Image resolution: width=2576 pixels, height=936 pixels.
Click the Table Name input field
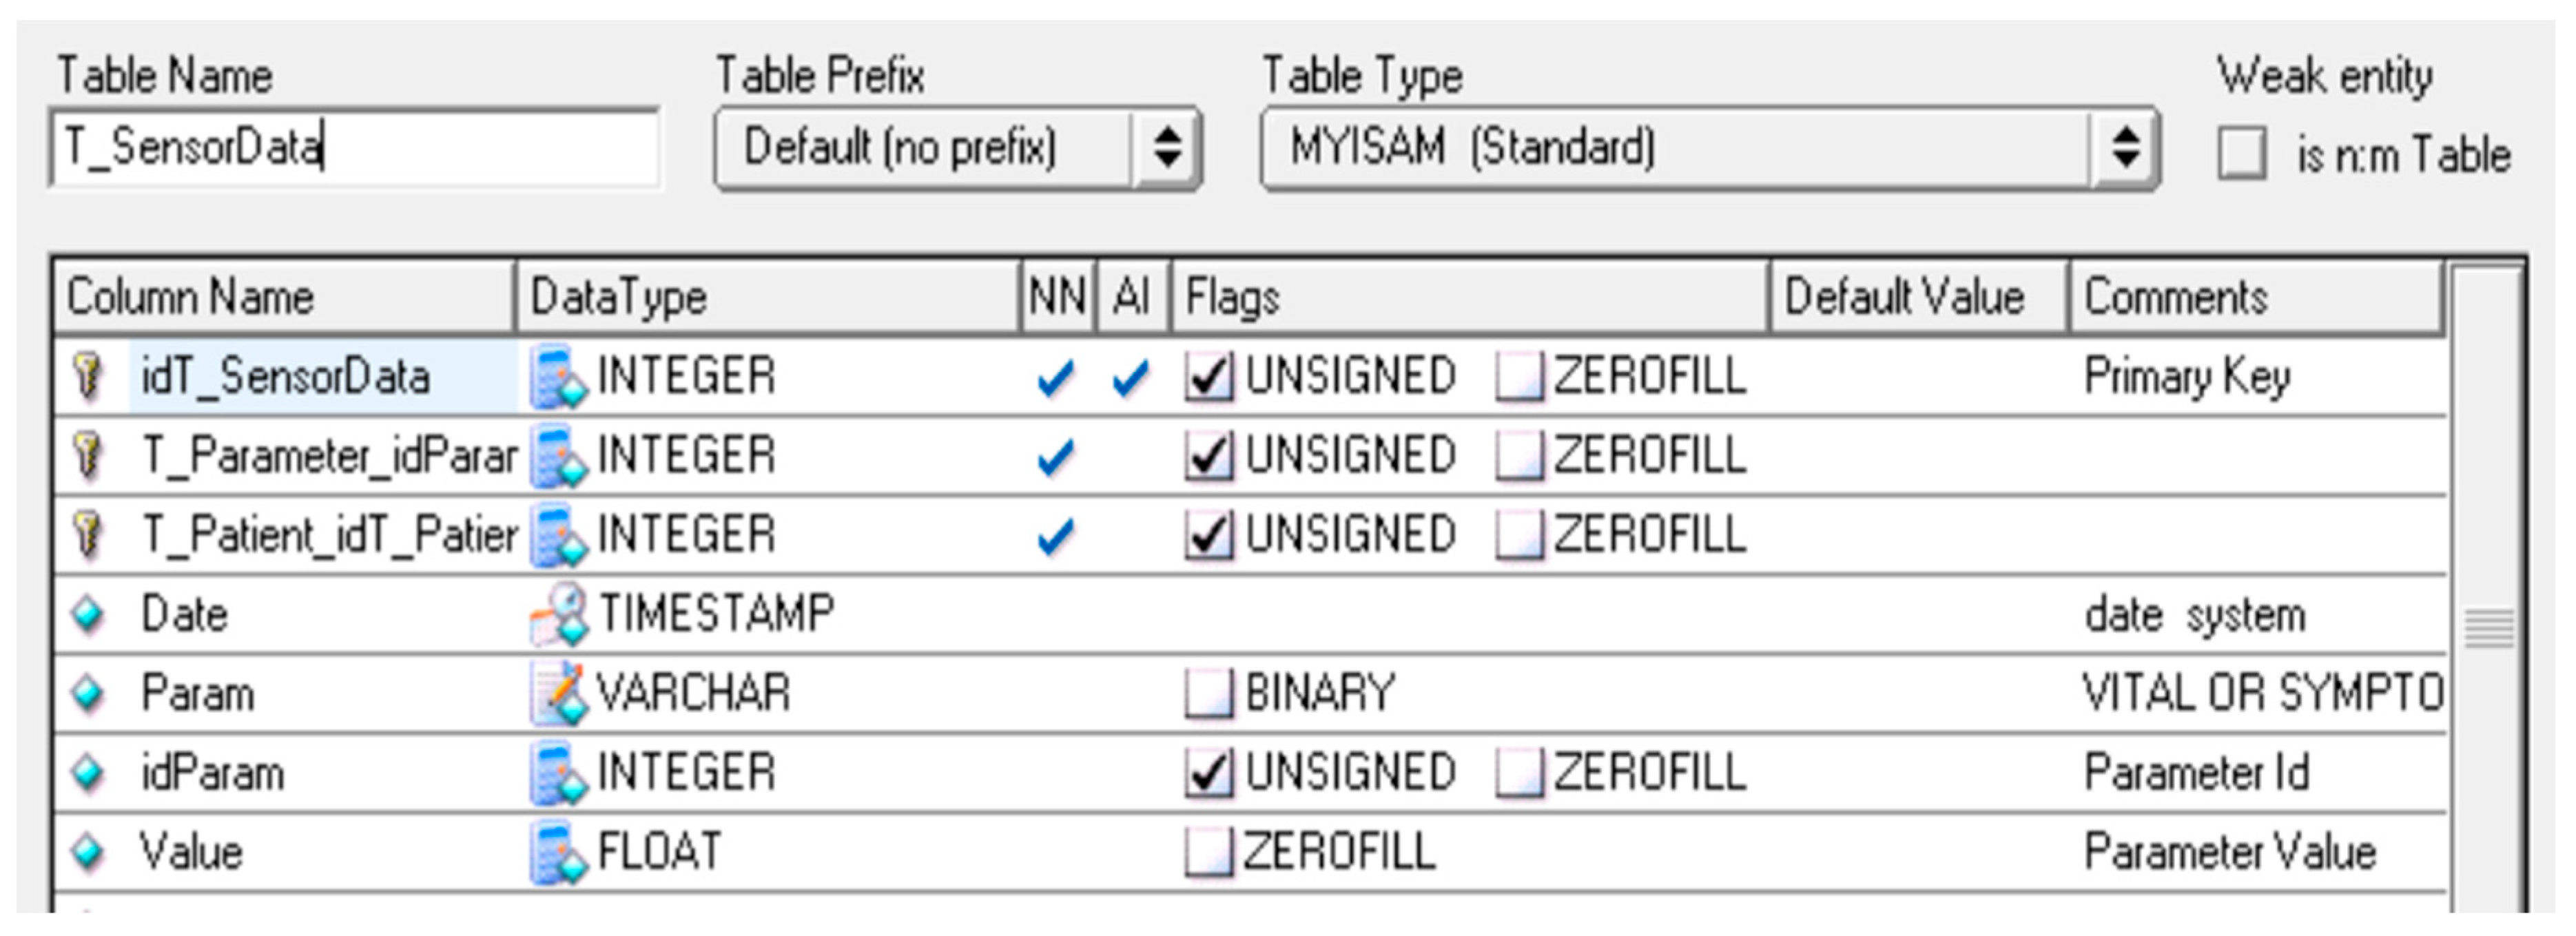tap(354, 148)
